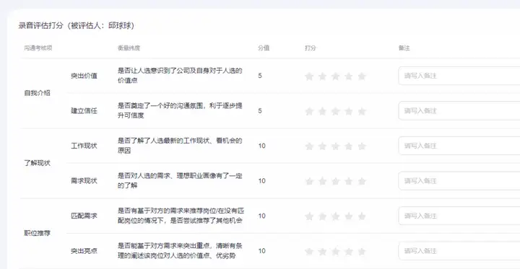520x269 pixels.
Task: Set 工作现状 score to four stars
Action: pyautogui.click(x=349, y=146)
